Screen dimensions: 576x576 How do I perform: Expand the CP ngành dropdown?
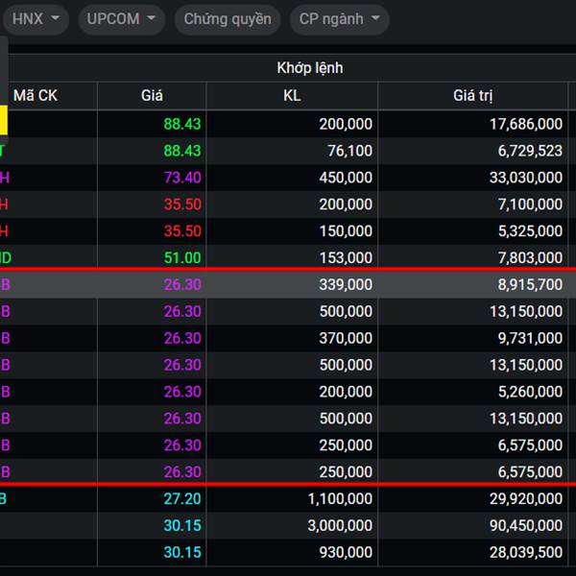(340, 19)
